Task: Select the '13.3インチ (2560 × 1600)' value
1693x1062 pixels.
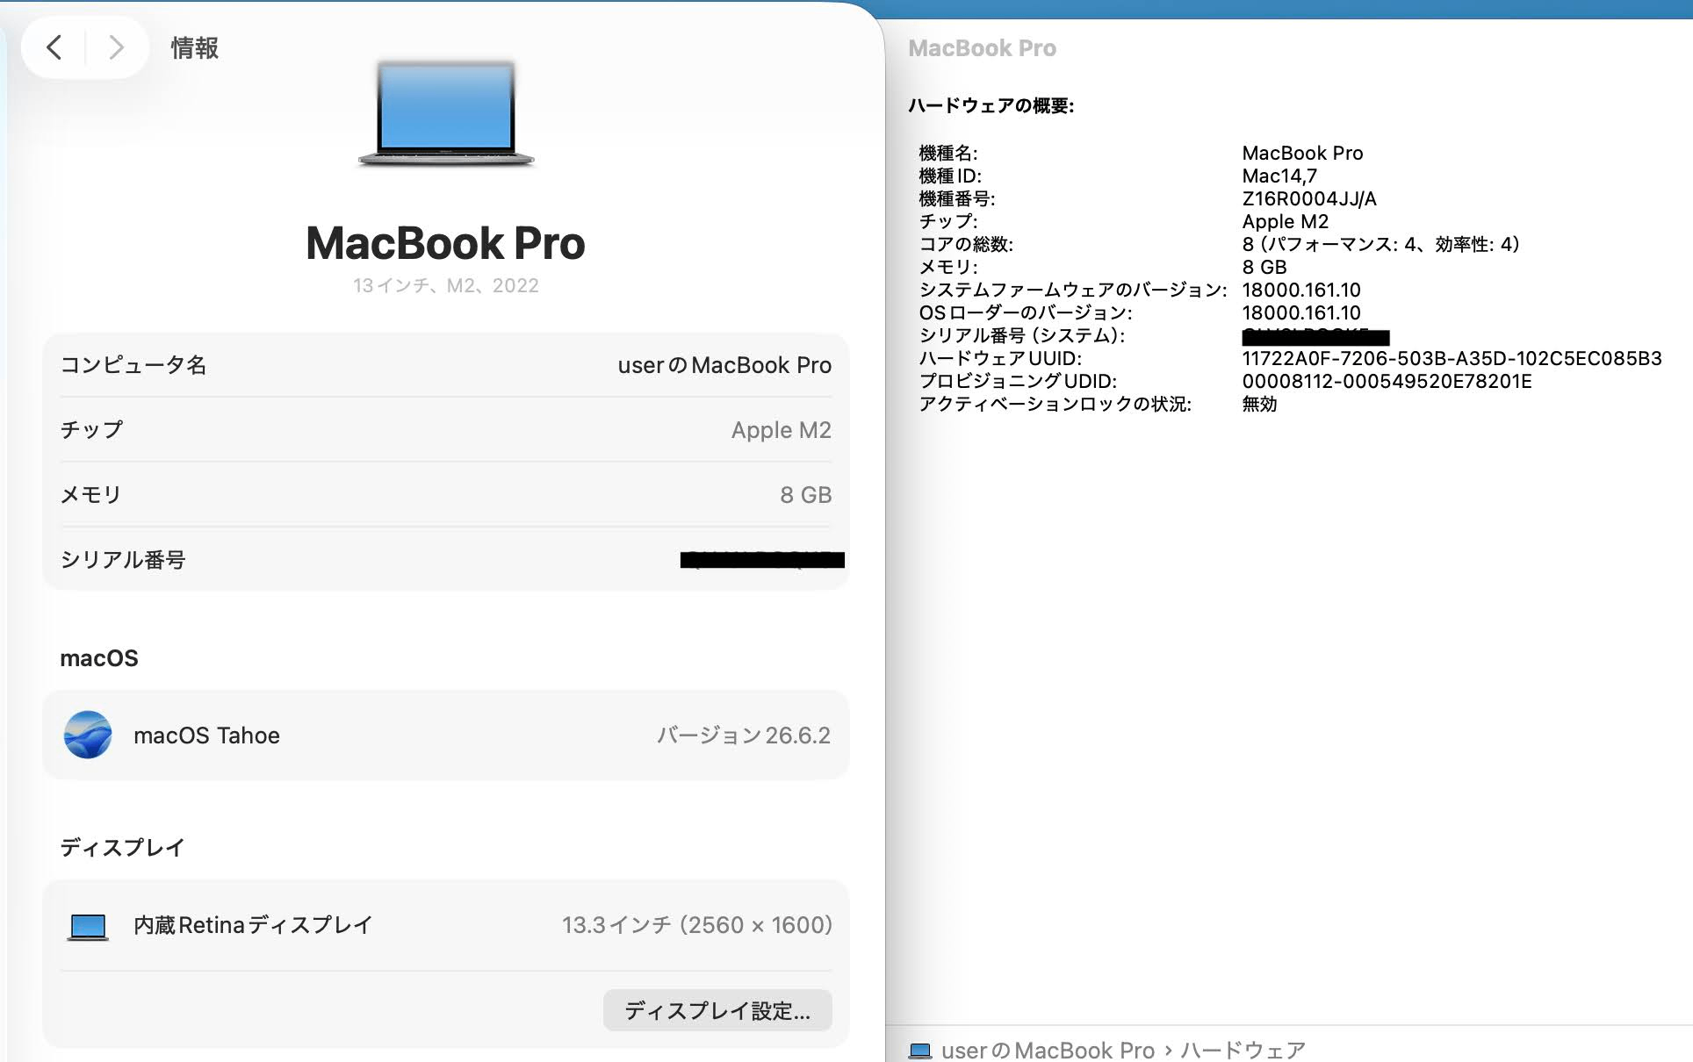Action: (x=697, y=925)
